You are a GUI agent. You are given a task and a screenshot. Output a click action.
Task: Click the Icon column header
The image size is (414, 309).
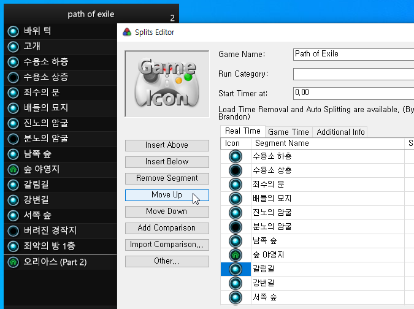tap(236, 143)
